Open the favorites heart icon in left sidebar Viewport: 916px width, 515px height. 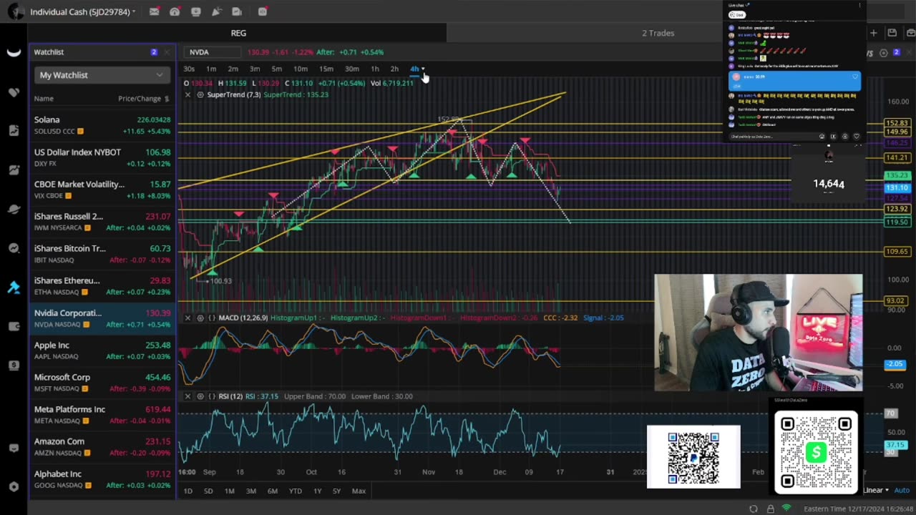pos(14,92)
